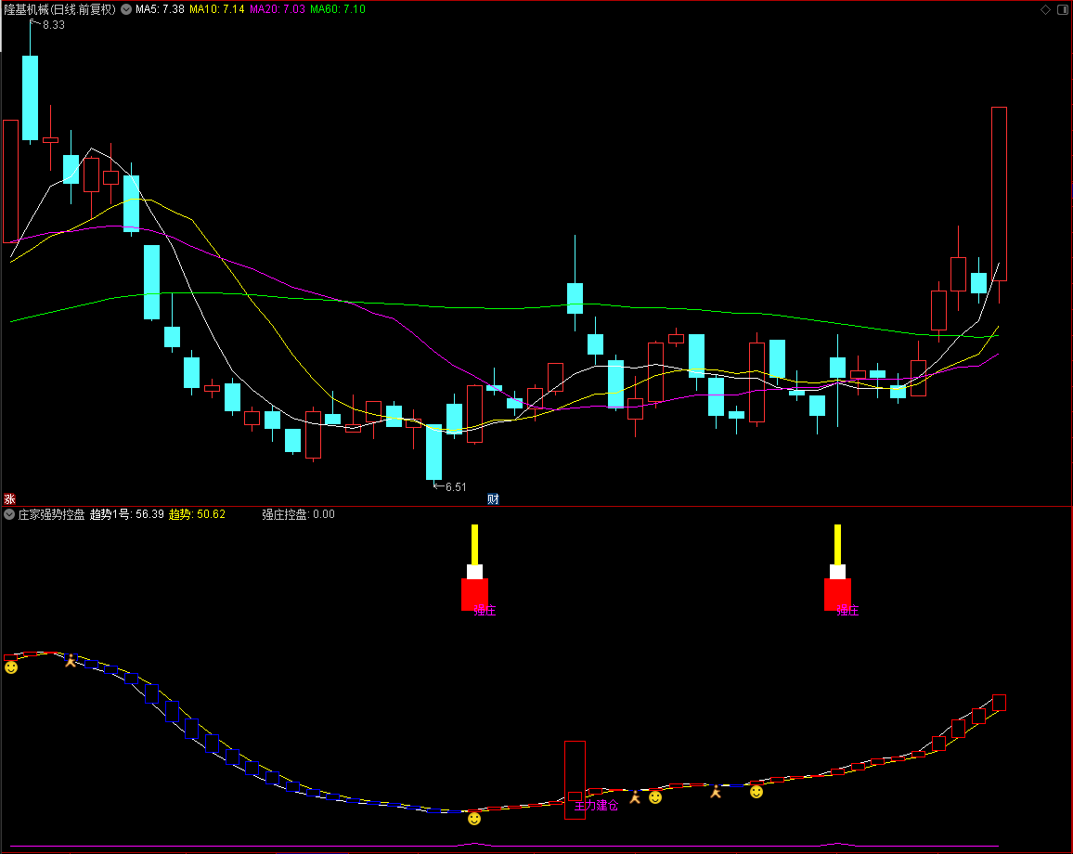Image resolution: width=1073 pixels, height=854 pixels.
Task: Click the running-man icon right after 主力建仓
Action: [x=635, y=796]
